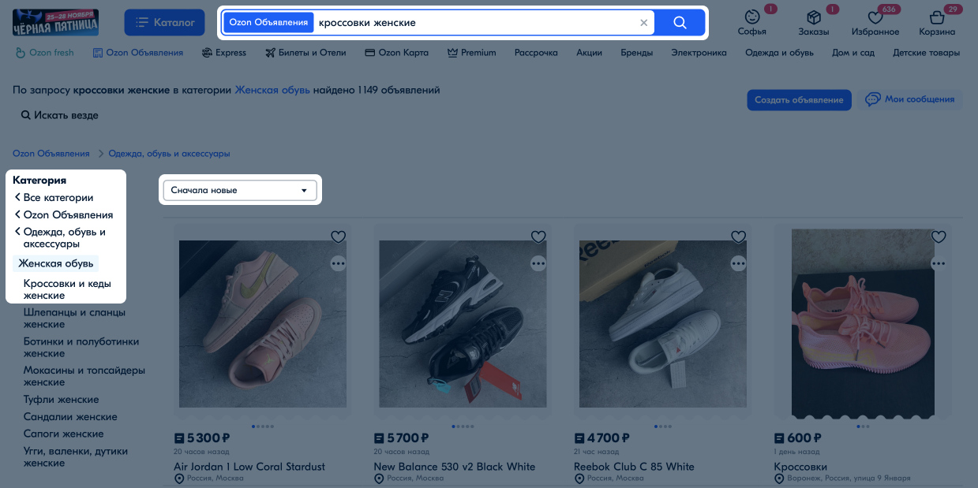Open Мои сообщения messages
The height and width of the screenshot is (488, 978).
pyautogui.click(x=910, y=99)
